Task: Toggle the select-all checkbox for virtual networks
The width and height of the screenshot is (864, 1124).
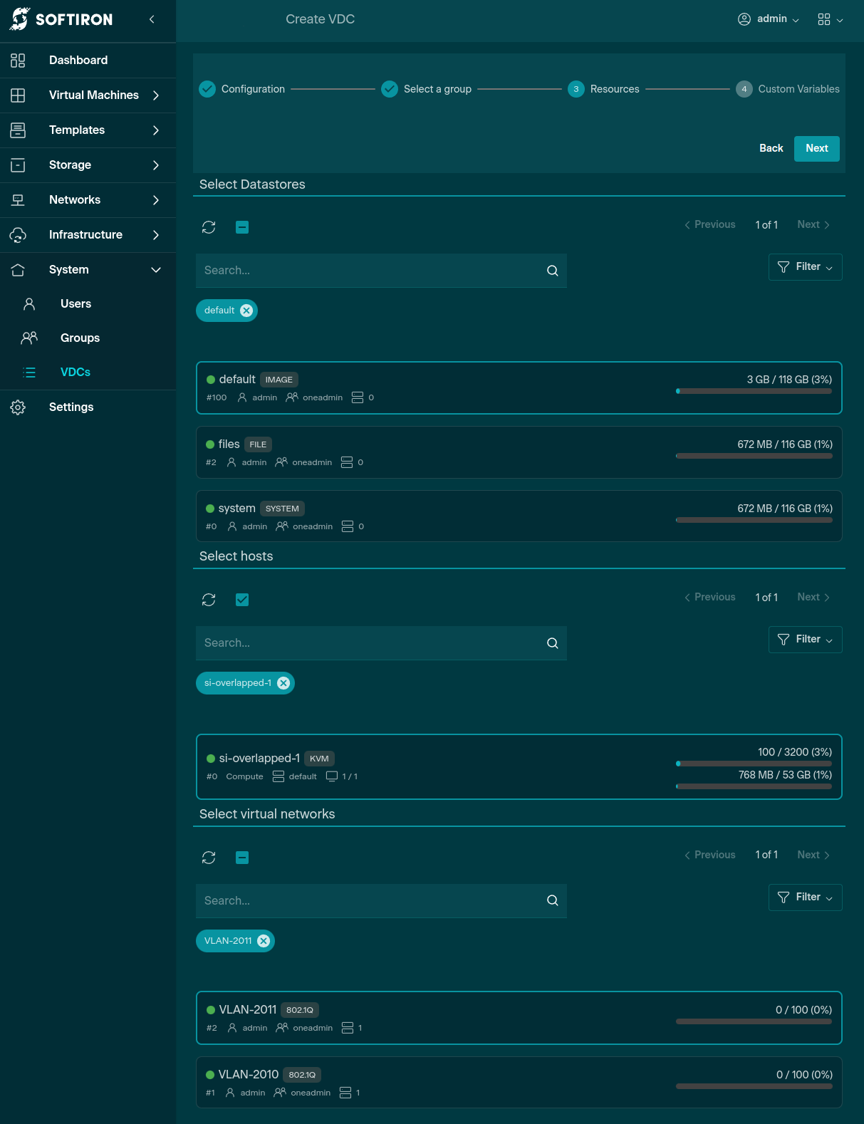Action: [242, 858]
